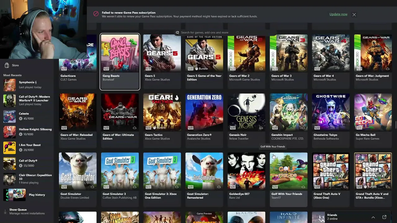Expand the Friends panel chevron

click(373, 217)
